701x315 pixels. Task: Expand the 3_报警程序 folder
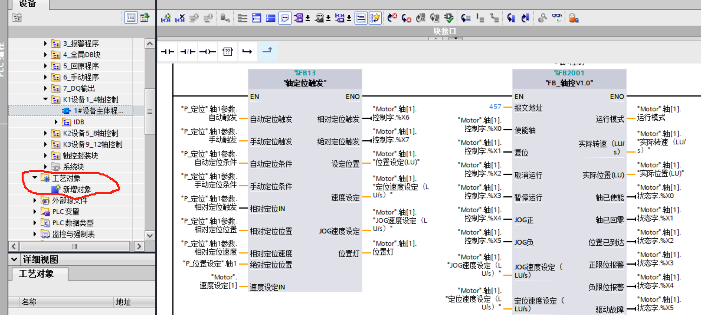(45, 44)
